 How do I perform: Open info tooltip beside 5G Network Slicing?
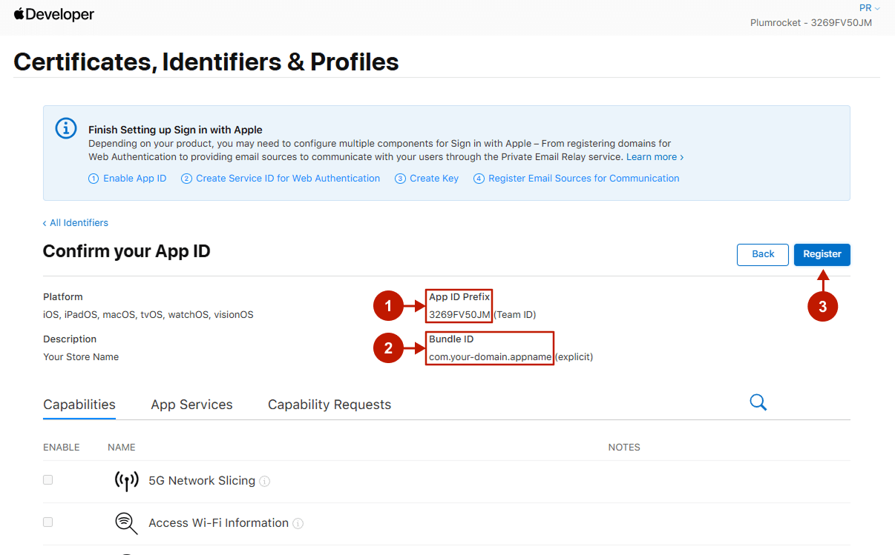click(x=265, y=482)
